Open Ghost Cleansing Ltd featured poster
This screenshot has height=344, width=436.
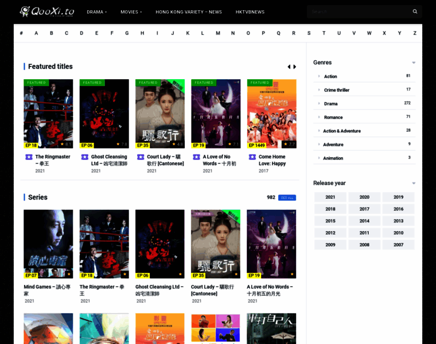pyautogui.click(x=104, y=114)
